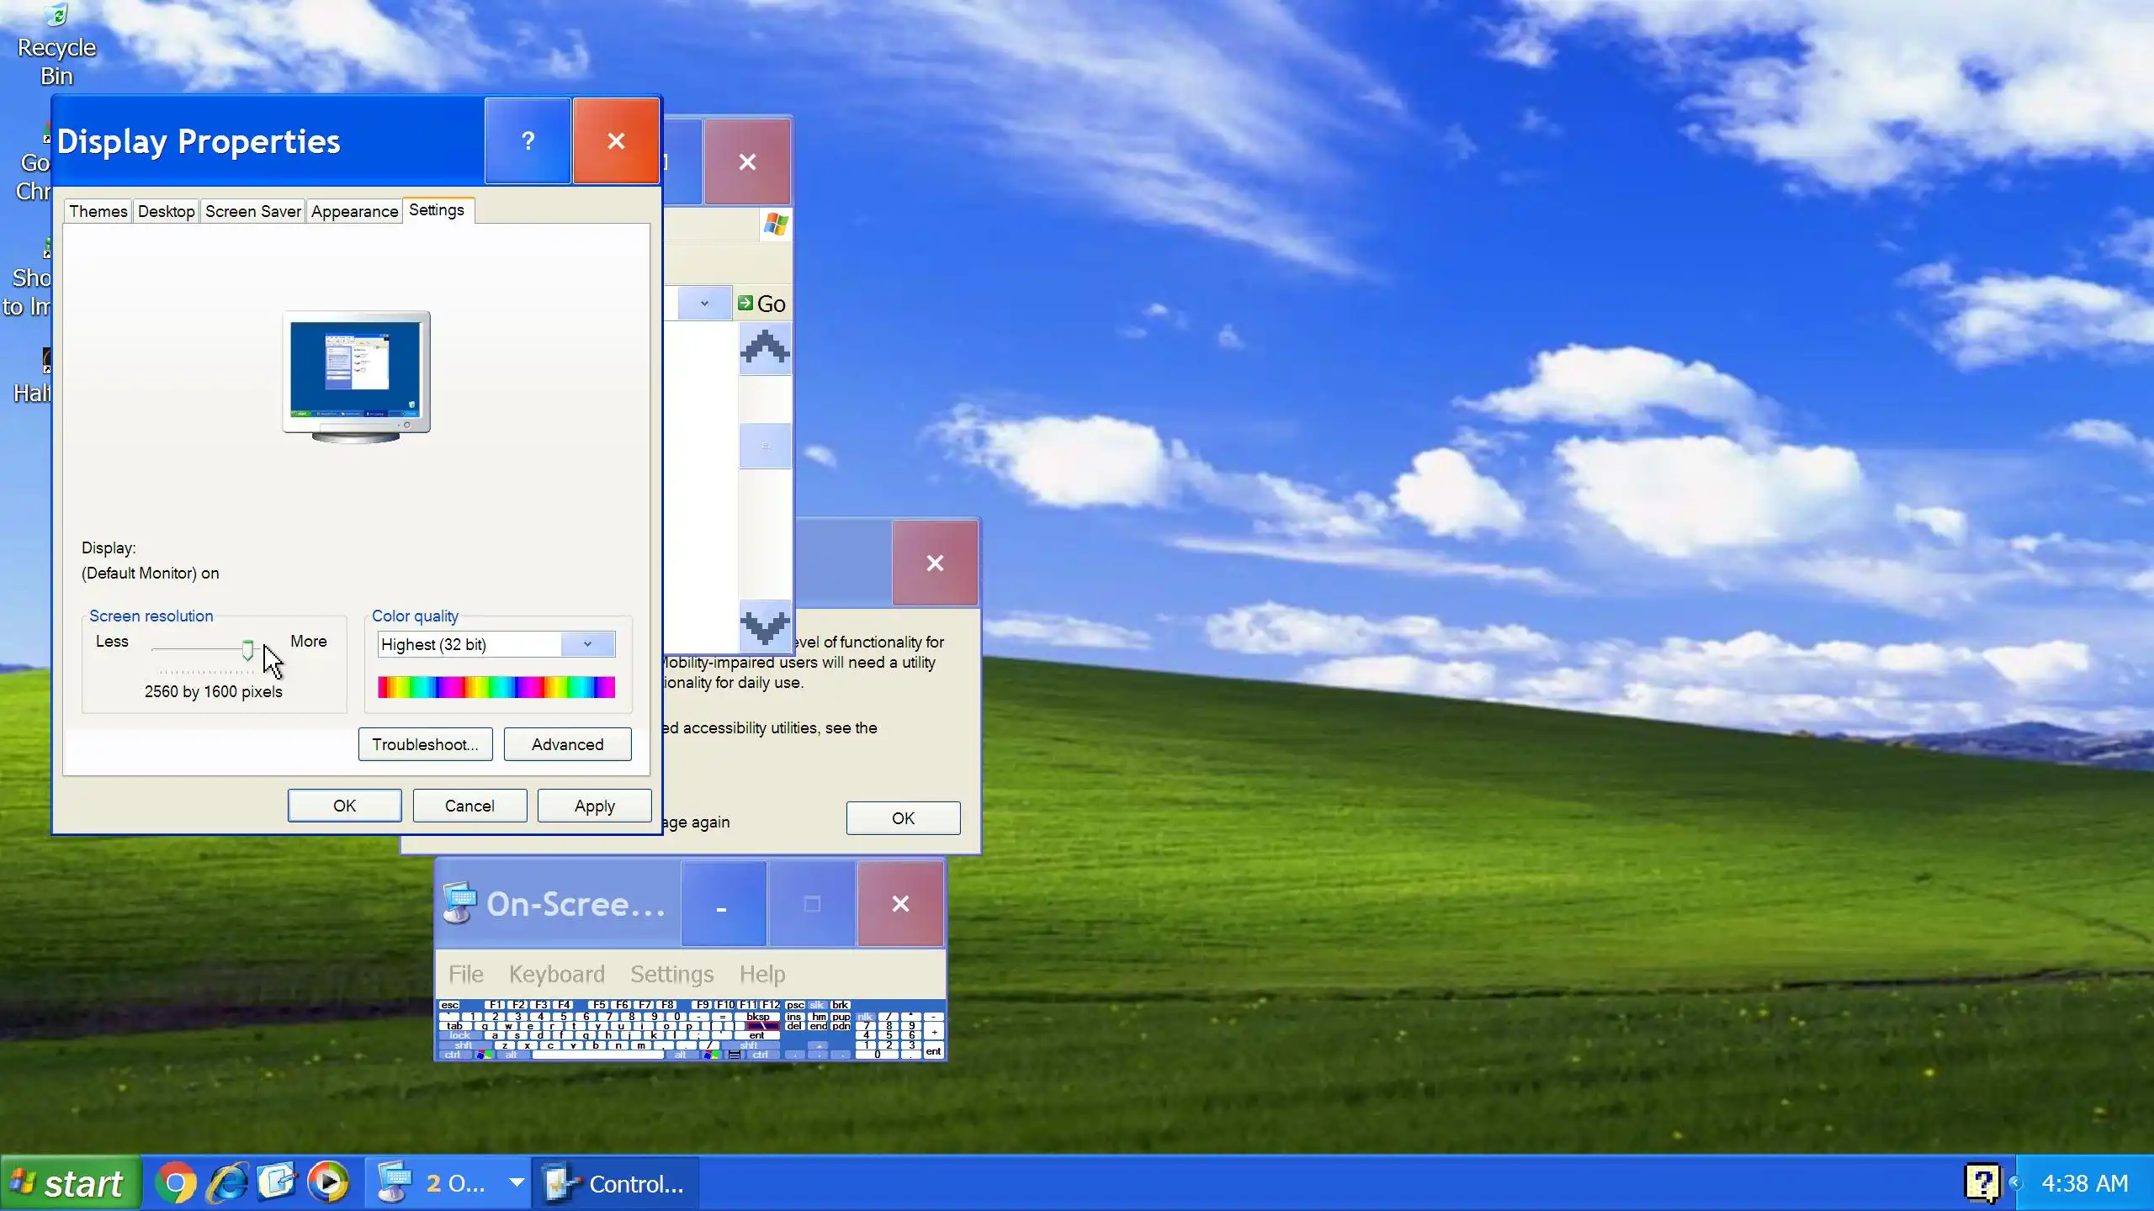Toggle the slk key on the keyboard
The image size is (2154, 1211).
click(817, 1005)
